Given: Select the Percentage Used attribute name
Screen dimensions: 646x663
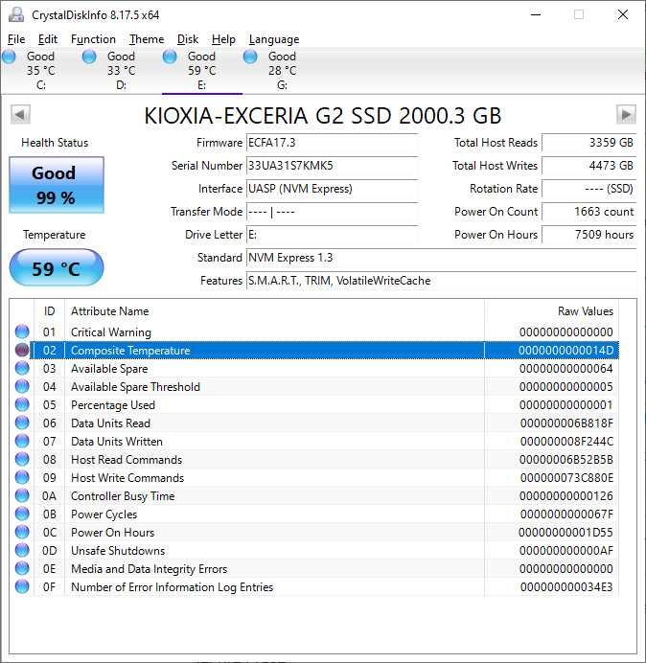Looking at the screenshot, I should pyautogui.click(x=113, y=405).
